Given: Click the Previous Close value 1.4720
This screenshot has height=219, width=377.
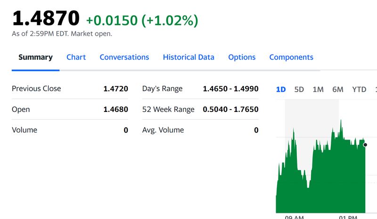Looking at the screenshot, I should [115, 89].
